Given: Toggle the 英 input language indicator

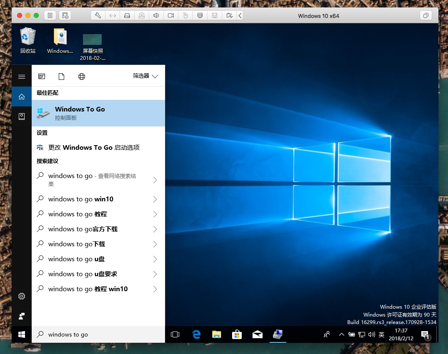Looking at the screenshot, I should tap(381, 334).
